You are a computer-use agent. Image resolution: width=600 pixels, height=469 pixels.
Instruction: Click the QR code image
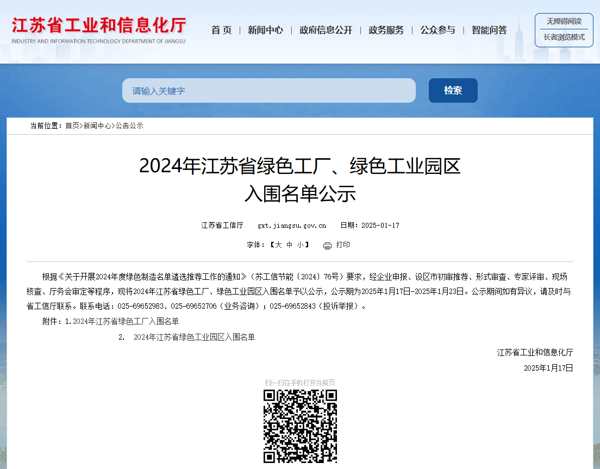pos(300,426)
